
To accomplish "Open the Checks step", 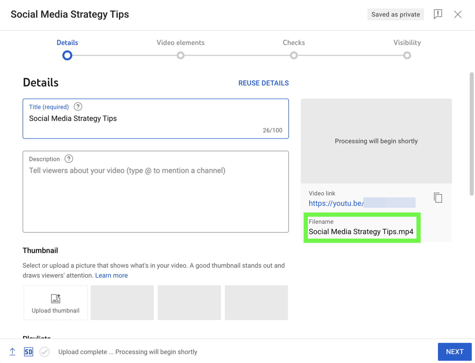I will click(294, 55).
